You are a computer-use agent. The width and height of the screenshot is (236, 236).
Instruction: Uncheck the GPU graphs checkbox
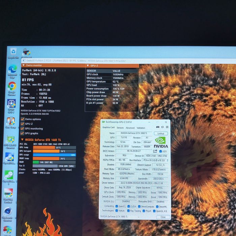(x=22, y=133)
